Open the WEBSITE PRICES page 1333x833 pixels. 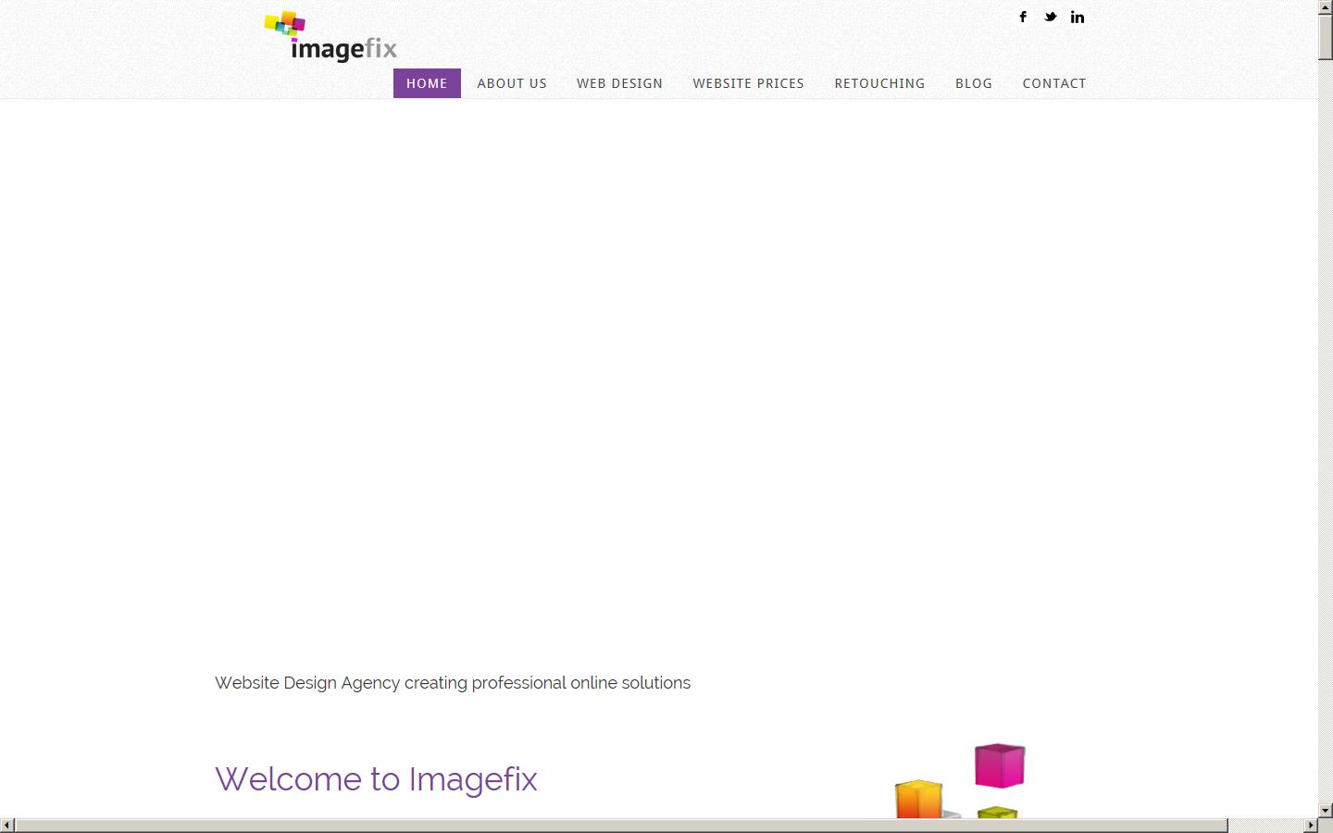point(748,83)
